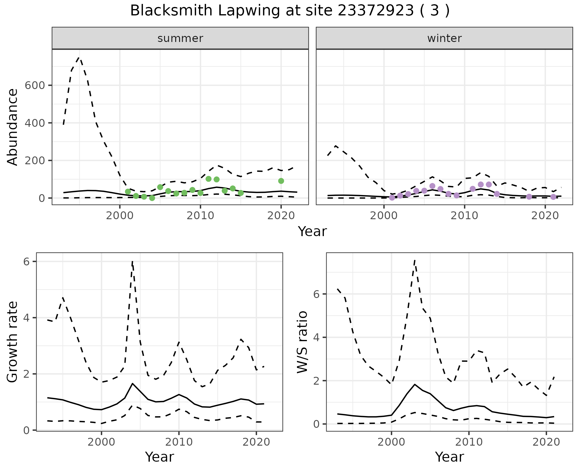Click the 6 tick label on Growth rate axis
Image resolution: width=580 pixels, height=471 pixels.
tap(27, 261)
